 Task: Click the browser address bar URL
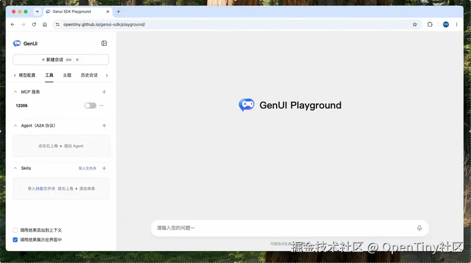click(104, 24)
